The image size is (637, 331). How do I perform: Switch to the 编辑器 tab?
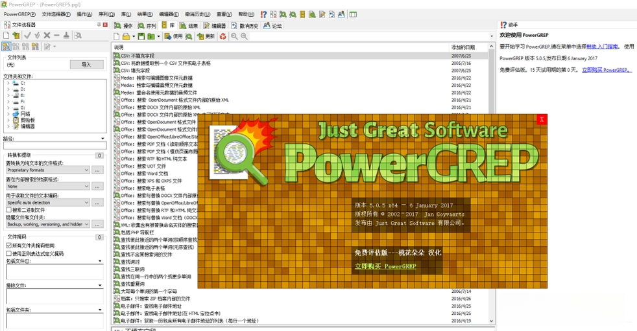coord(215,25)
